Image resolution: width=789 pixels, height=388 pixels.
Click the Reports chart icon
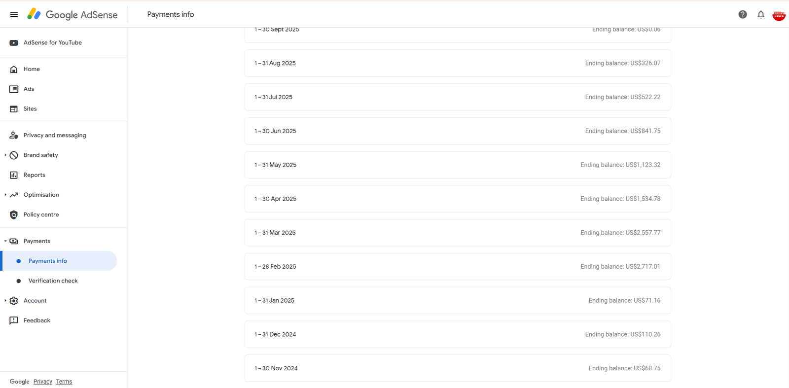[x=14, y=175]
